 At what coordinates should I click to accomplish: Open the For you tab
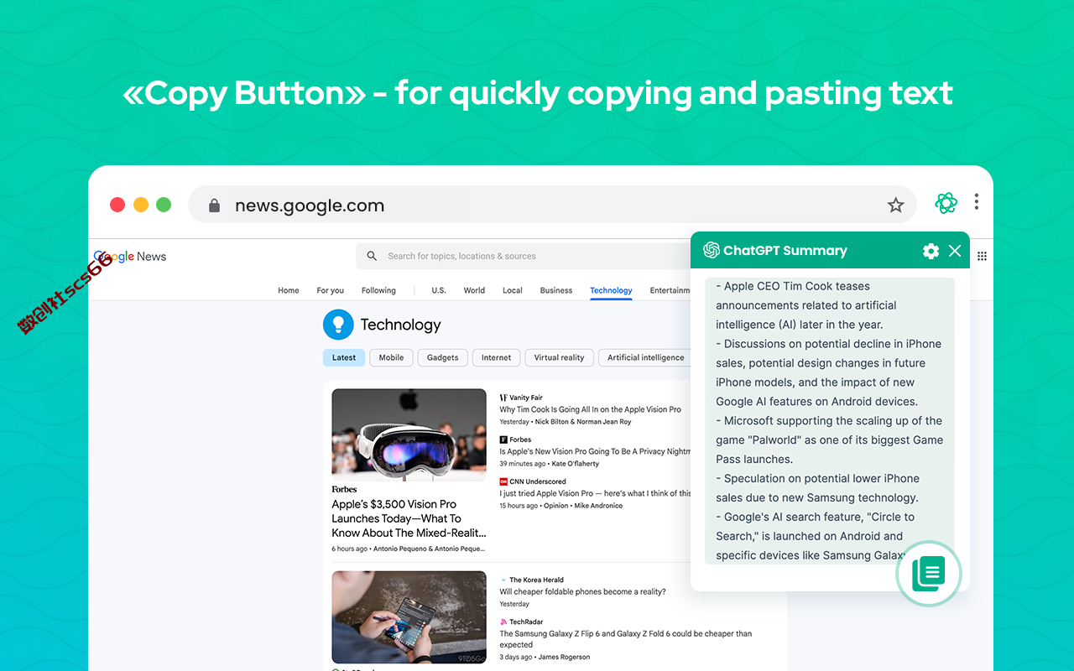331,290
